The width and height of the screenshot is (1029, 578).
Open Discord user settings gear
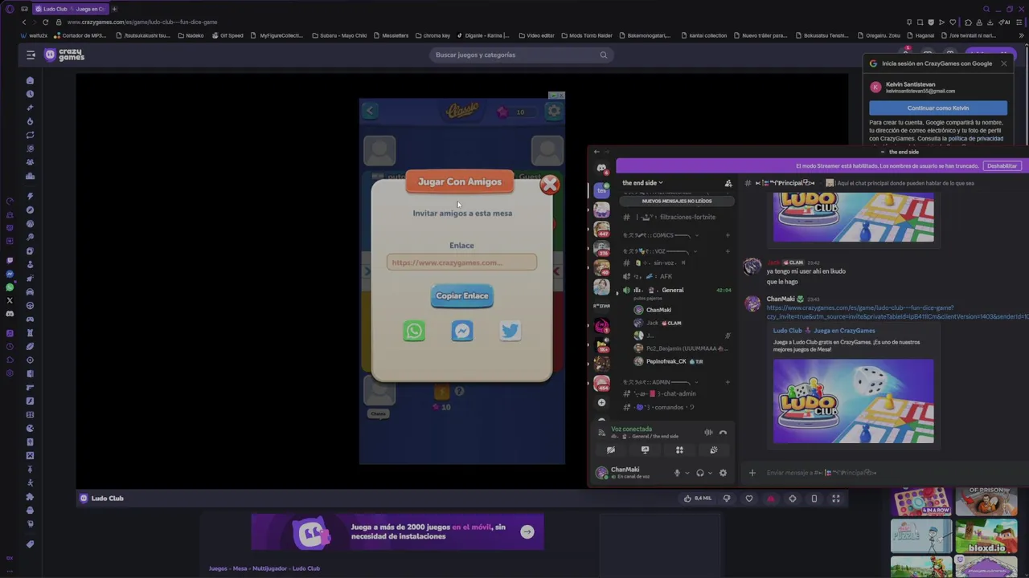pyautogui.click(x=723, y=473)
